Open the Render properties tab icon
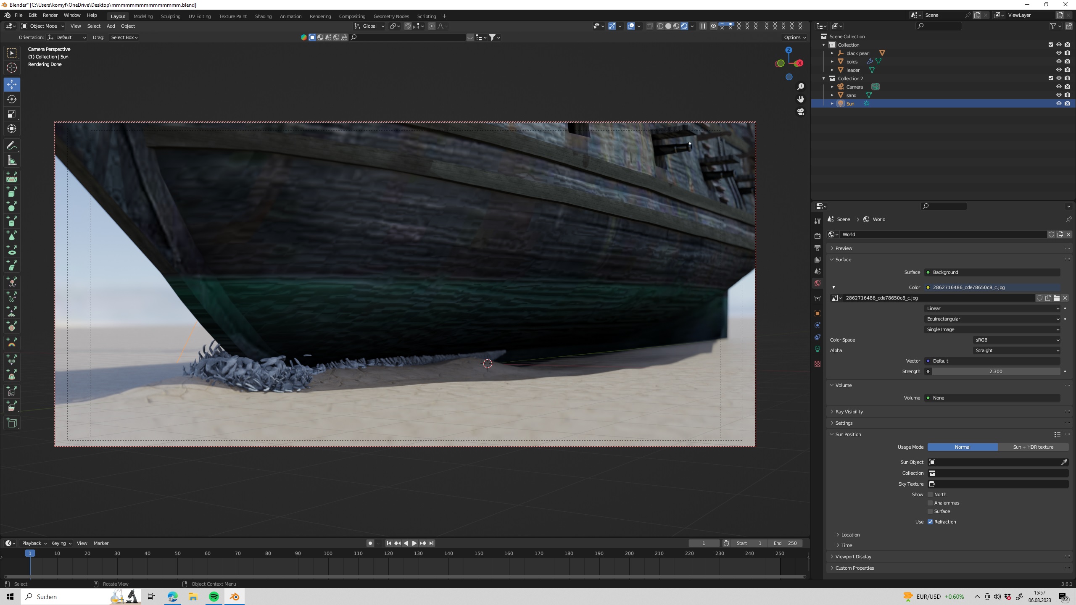 [x=818, y=236]
